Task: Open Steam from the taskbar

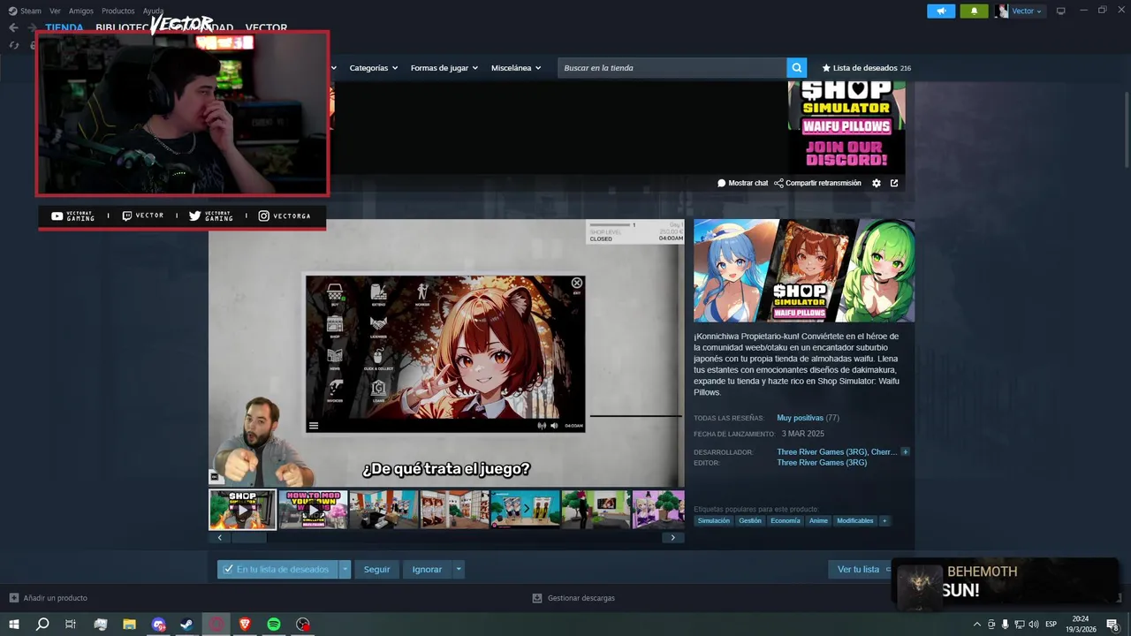Action: [186, 625]
